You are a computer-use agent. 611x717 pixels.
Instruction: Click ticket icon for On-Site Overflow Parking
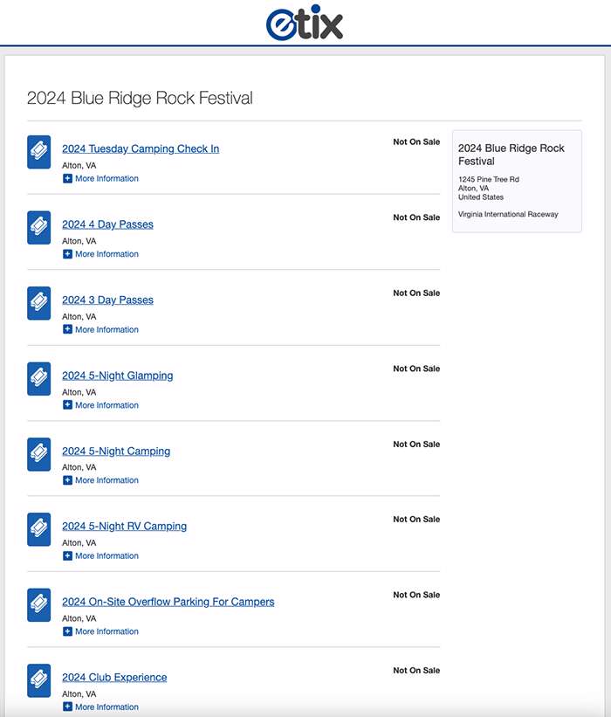coord(39,605)
